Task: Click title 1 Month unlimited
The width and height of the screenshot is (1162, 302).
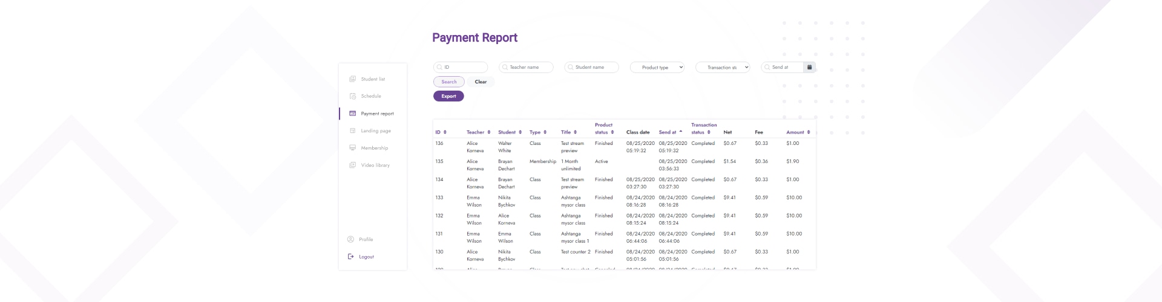Action: point(571,165)
